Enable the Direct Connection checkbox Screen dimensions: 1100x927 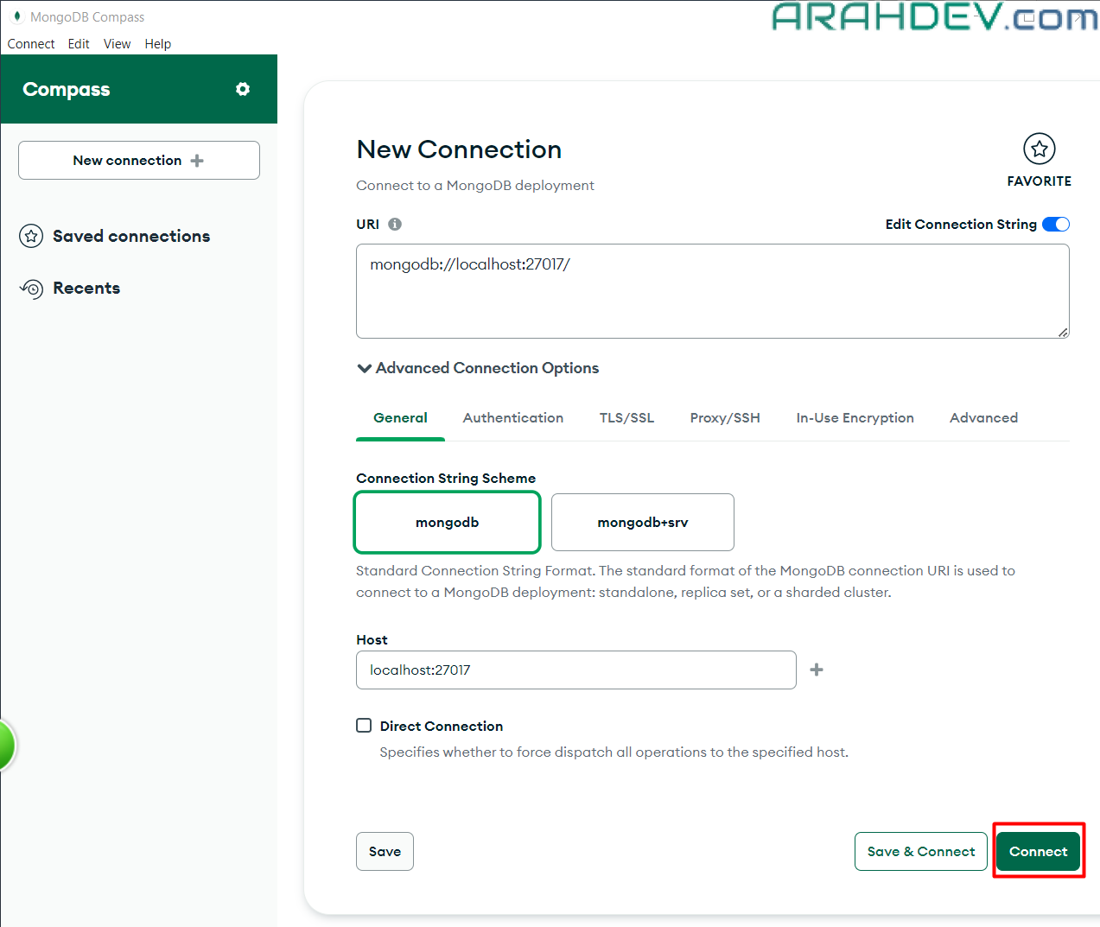(x=364, y=726)
